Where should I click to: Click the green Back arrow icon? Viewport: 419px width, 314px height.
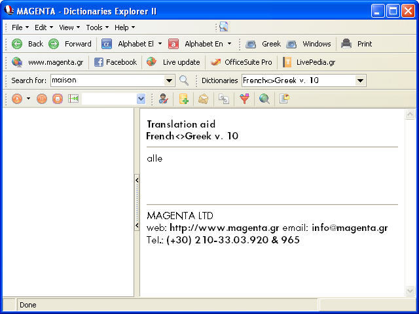coord(17,44)
